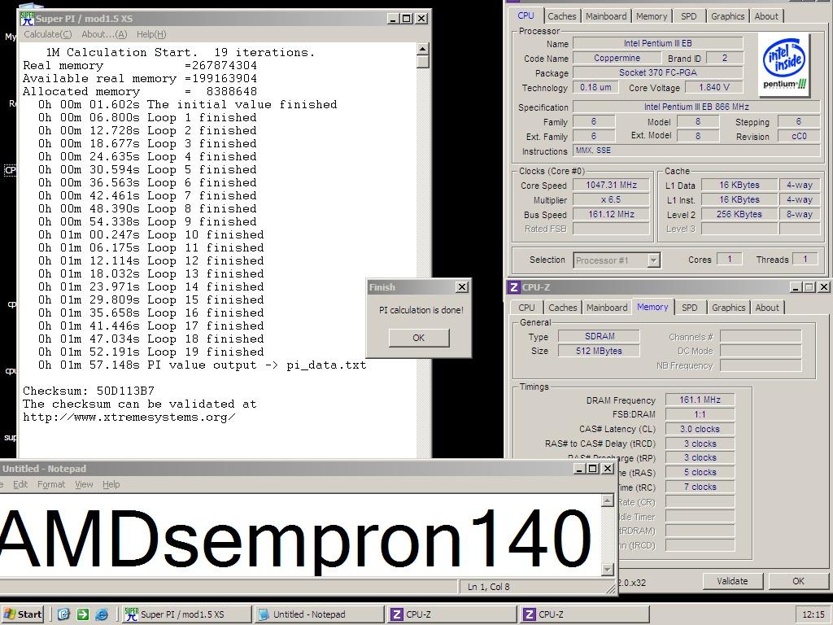Click Package field Socket 370 FC-PGA

(657, 72)
